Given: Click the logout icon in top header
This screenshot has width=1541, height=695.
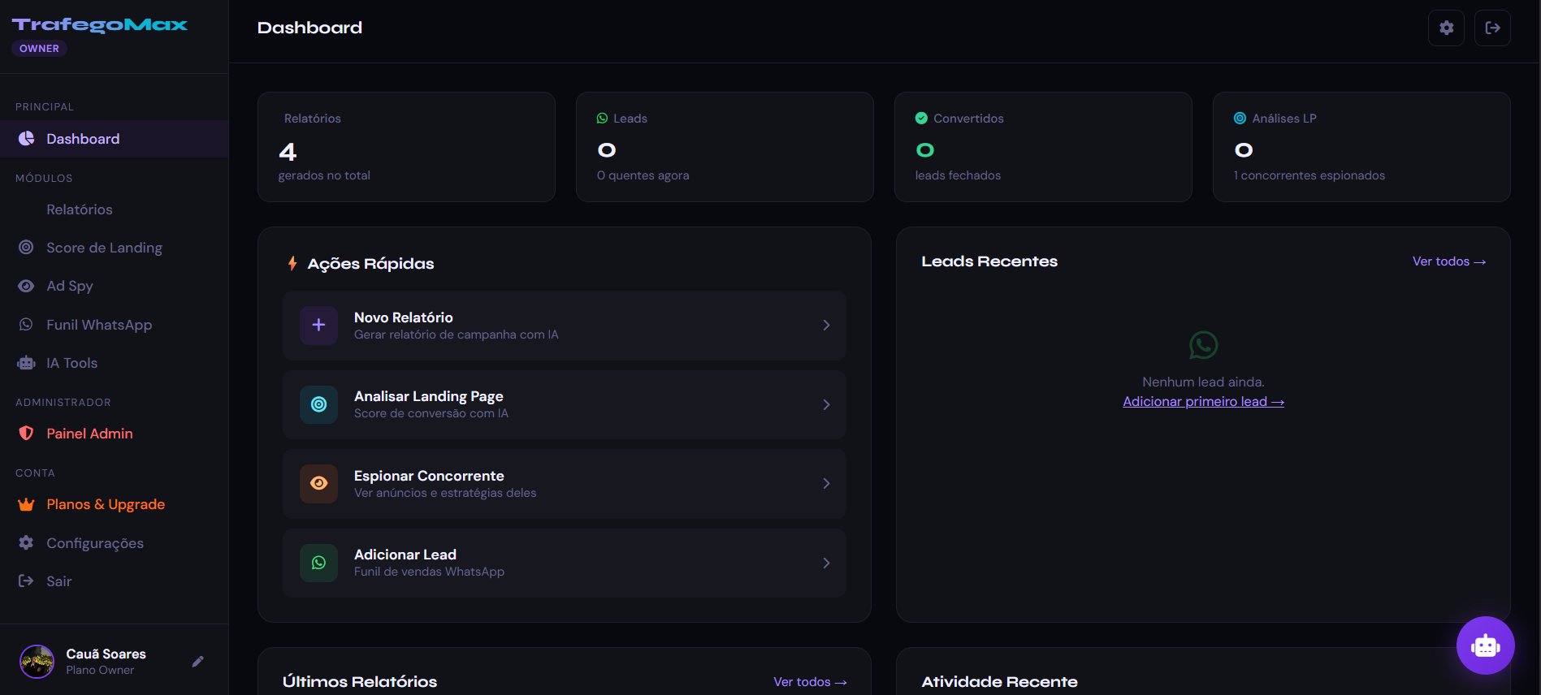Looking at the screenshot, I should point(1492,28).
